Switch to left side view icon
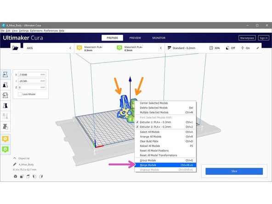 (x=34, y=176)
